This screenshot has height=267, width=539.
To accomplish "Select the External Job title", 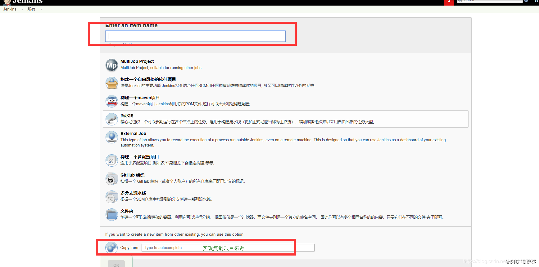I will (x=133, y=133).
